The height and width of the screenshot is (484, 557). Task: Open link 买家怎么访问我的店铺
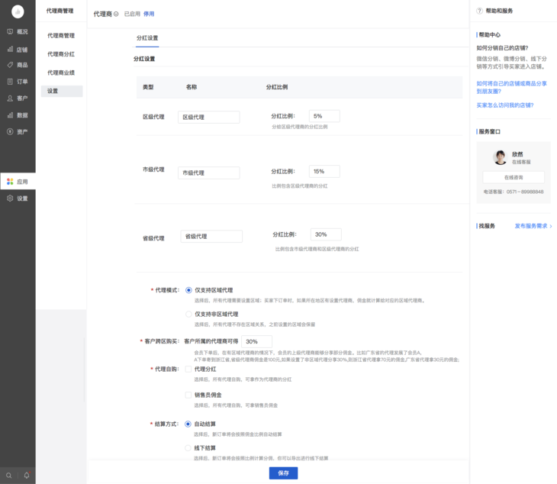point(505,105)
